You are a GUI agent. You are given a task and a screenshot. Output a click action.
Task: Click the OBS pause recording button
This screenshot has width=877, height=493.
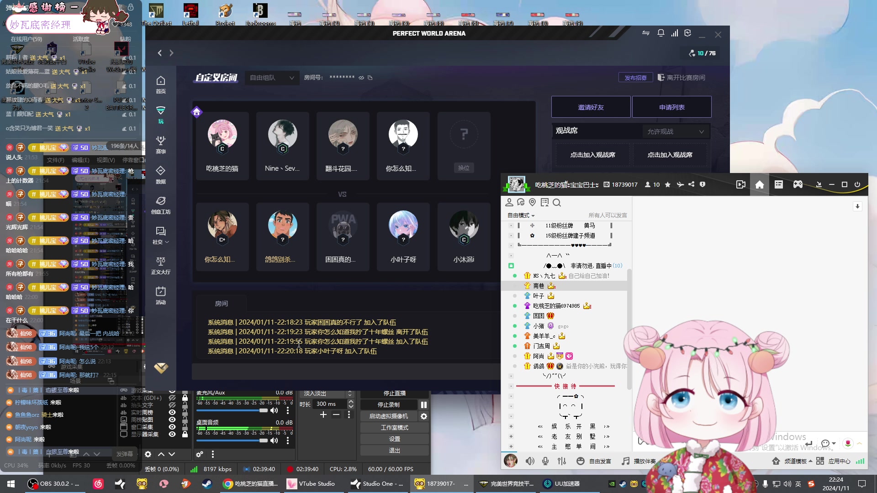(424, 405)
